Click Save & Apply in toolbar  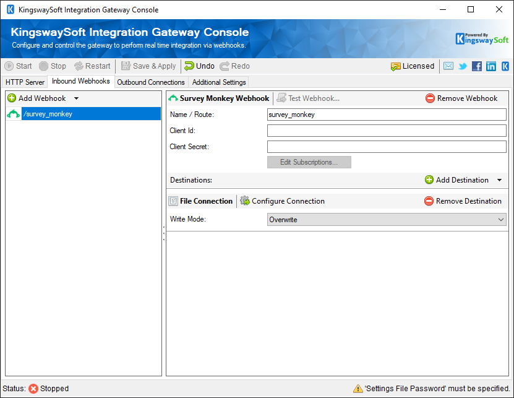(148, 66)
